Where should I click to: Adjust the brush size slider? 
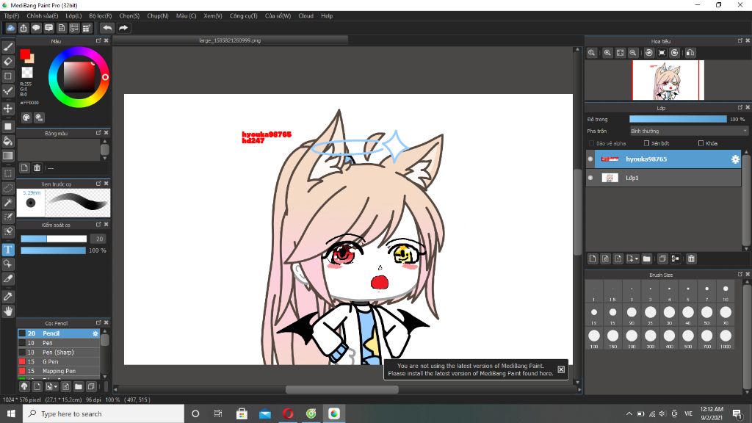coord(54,239)
